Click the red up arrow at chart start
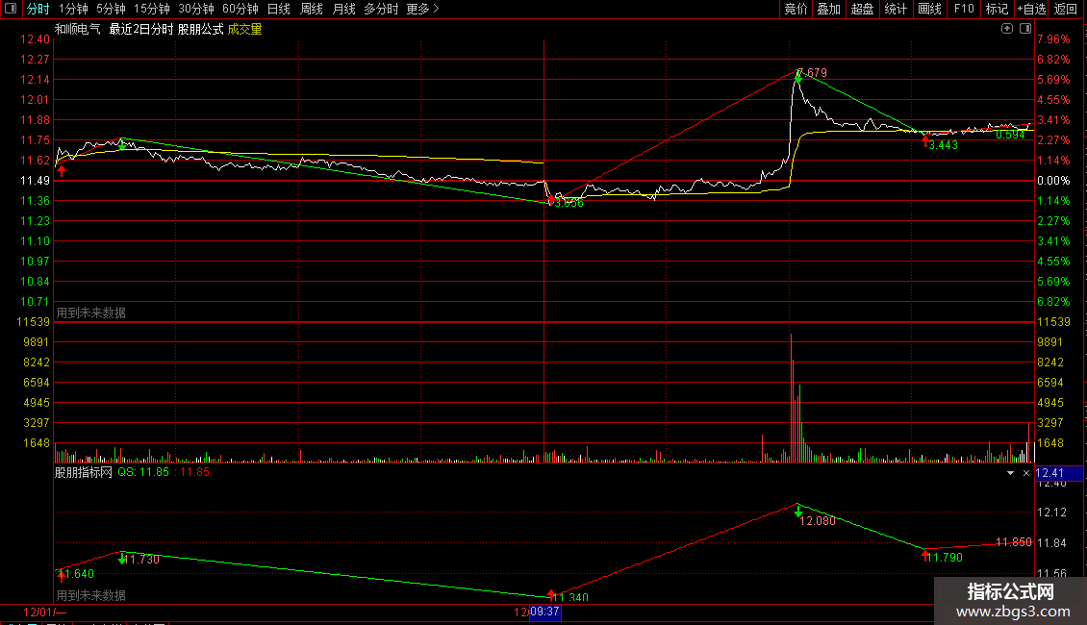 click(62, 170)
